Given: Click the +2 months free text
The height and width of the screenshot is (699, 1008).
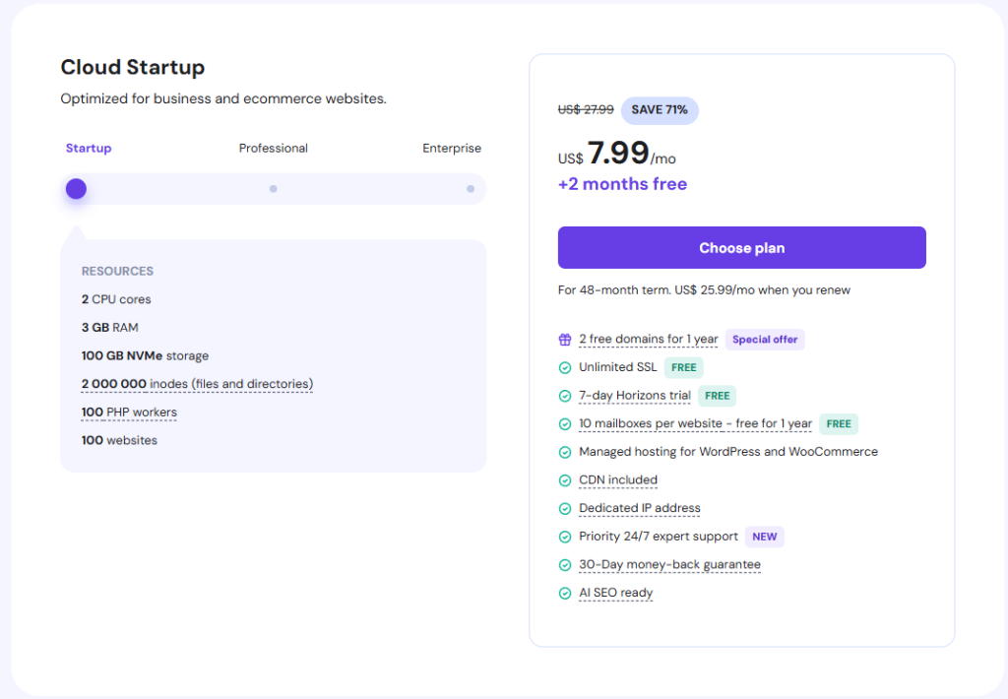Looking at the screenshot, I should [622, 184].
